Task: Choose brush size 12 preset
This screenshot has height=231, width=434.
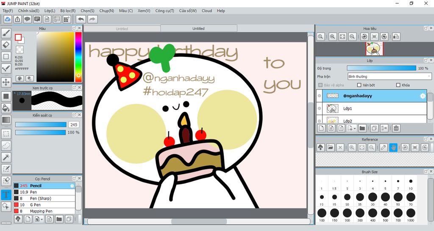Action: [x=322, y=199]
